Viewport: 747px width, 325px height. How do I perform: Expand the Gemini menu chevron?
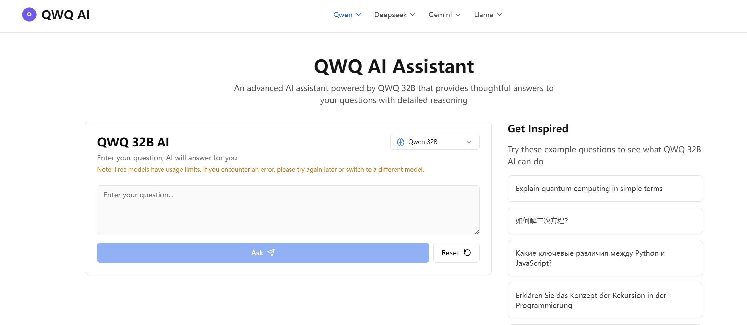pos(458,15)
